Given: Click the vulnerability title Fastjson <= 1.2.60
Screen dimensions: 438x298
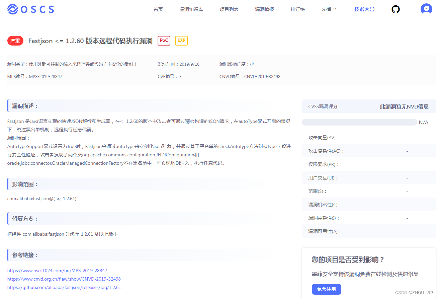Looking at the screenshot, I should point(90,41).
